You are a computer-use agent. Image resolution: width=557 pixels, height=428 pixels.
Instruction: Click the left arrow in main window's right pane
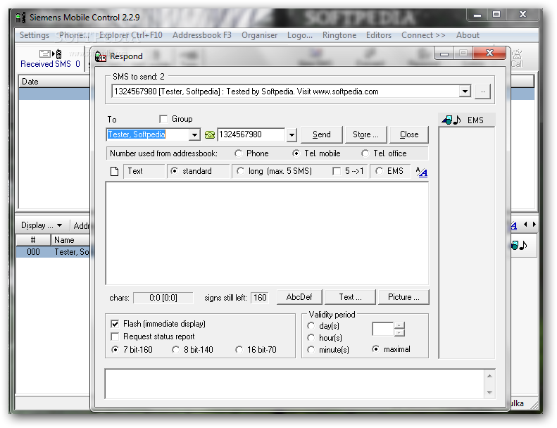(x=525, y=225)
